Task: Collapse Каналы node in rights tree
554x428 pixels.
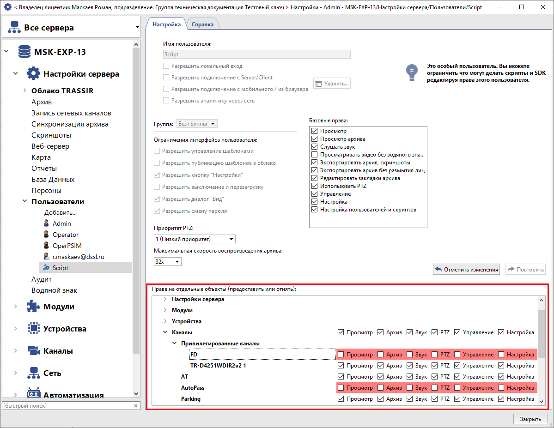Action: pyautogui.click(x=165, y=332)
